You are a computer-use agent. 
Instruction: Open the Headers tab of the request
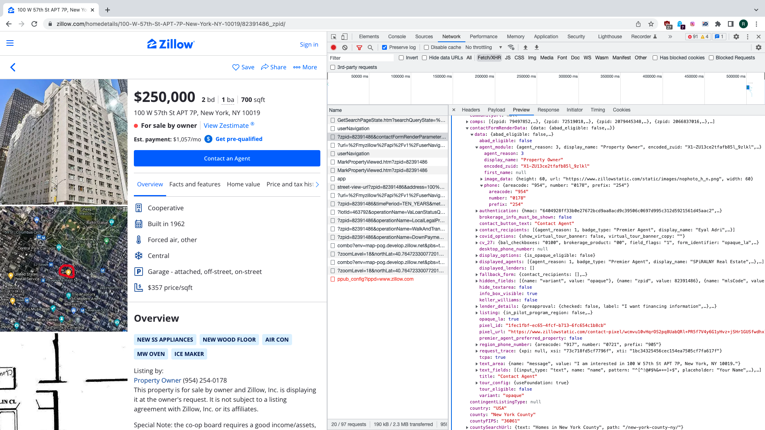tap(471, 110)
